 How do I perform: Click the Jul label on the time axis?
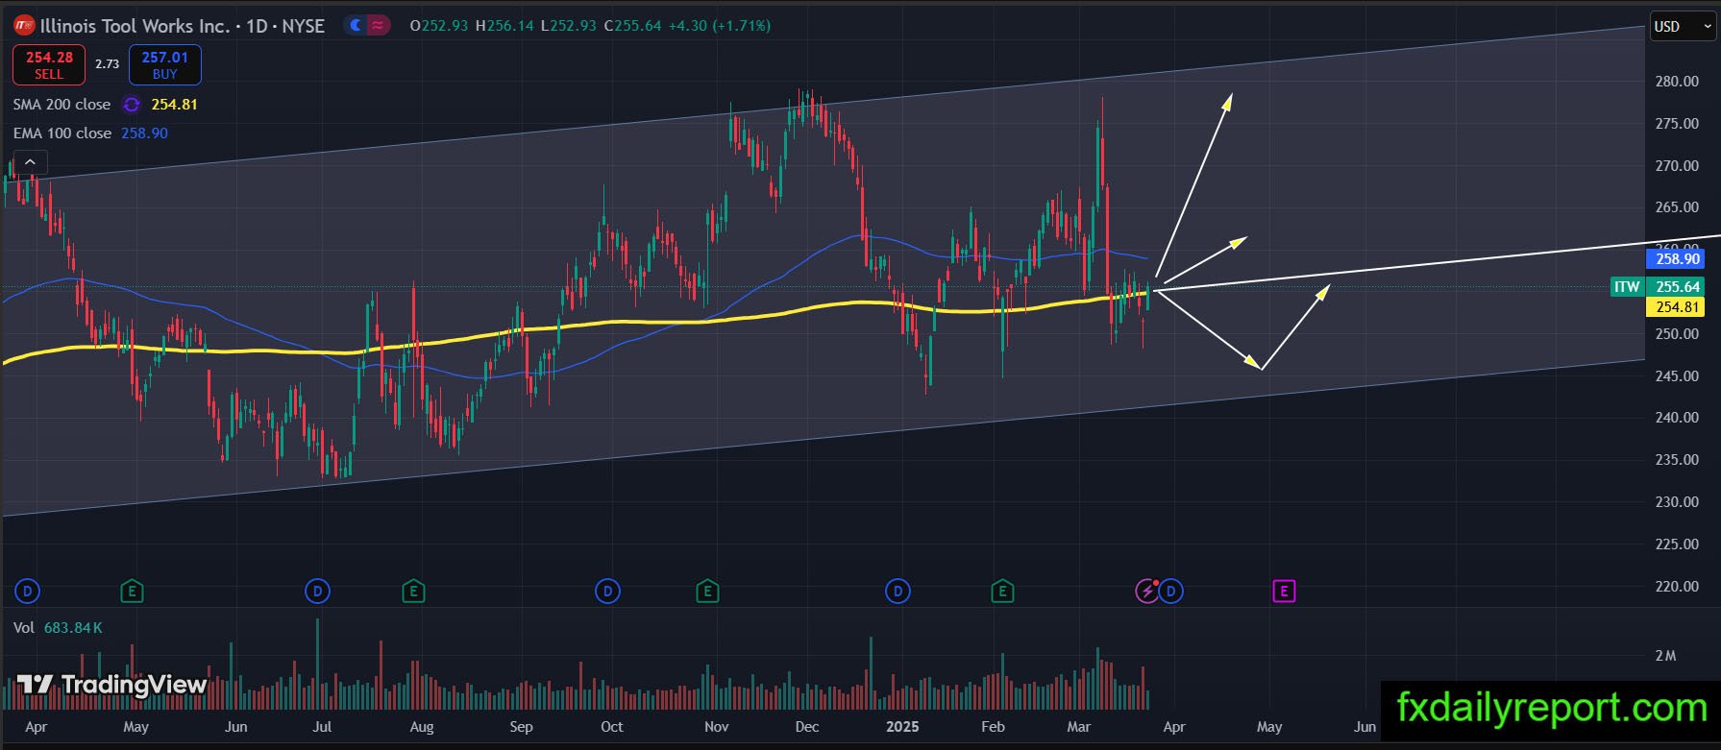coord(322,727)
